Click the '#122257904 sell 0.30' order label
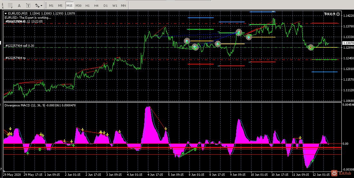354x178 pixels. click(20, 46)
